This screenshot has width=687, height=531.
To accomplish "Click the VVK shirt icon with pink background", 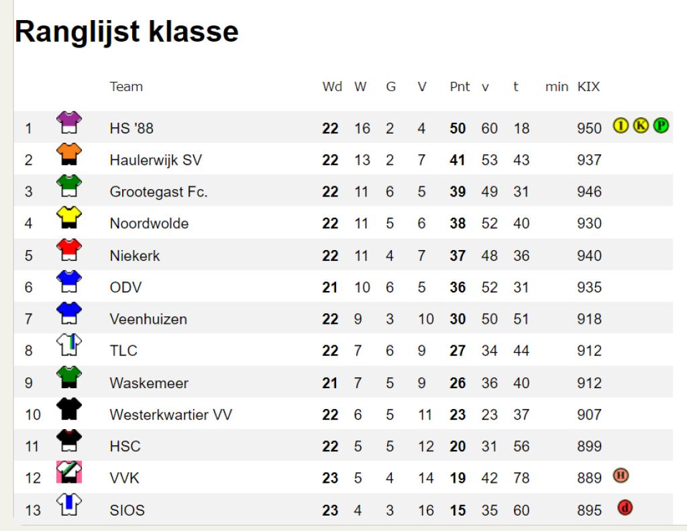I will coord(69,472).
